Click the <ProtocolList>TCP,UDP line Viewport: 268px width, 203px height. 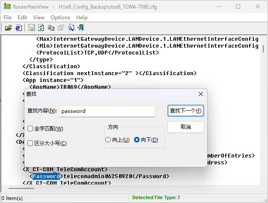click(98, 53)
